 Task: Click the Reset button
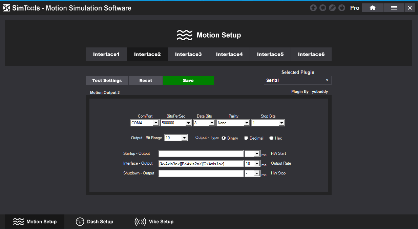point(146,80)
